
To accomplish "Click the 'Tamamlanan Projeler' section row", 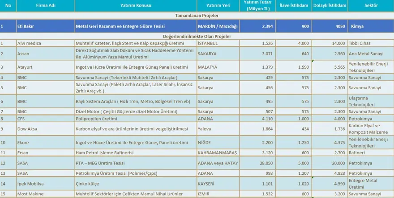I will (197, 15).
